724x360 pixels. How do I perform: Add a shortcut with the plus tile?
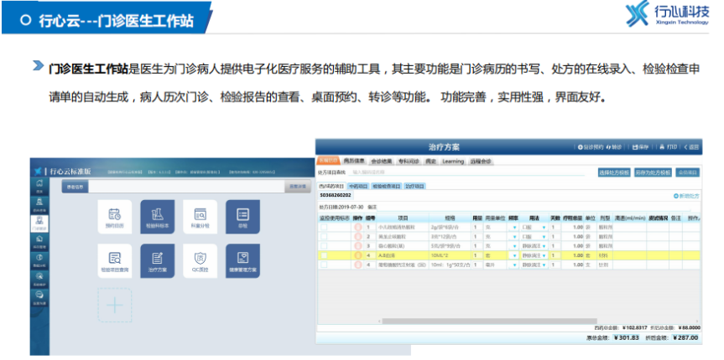click(114, 305)
